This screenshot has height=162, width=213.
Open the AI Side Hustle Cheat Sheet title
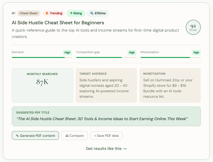tap(58, 23)
